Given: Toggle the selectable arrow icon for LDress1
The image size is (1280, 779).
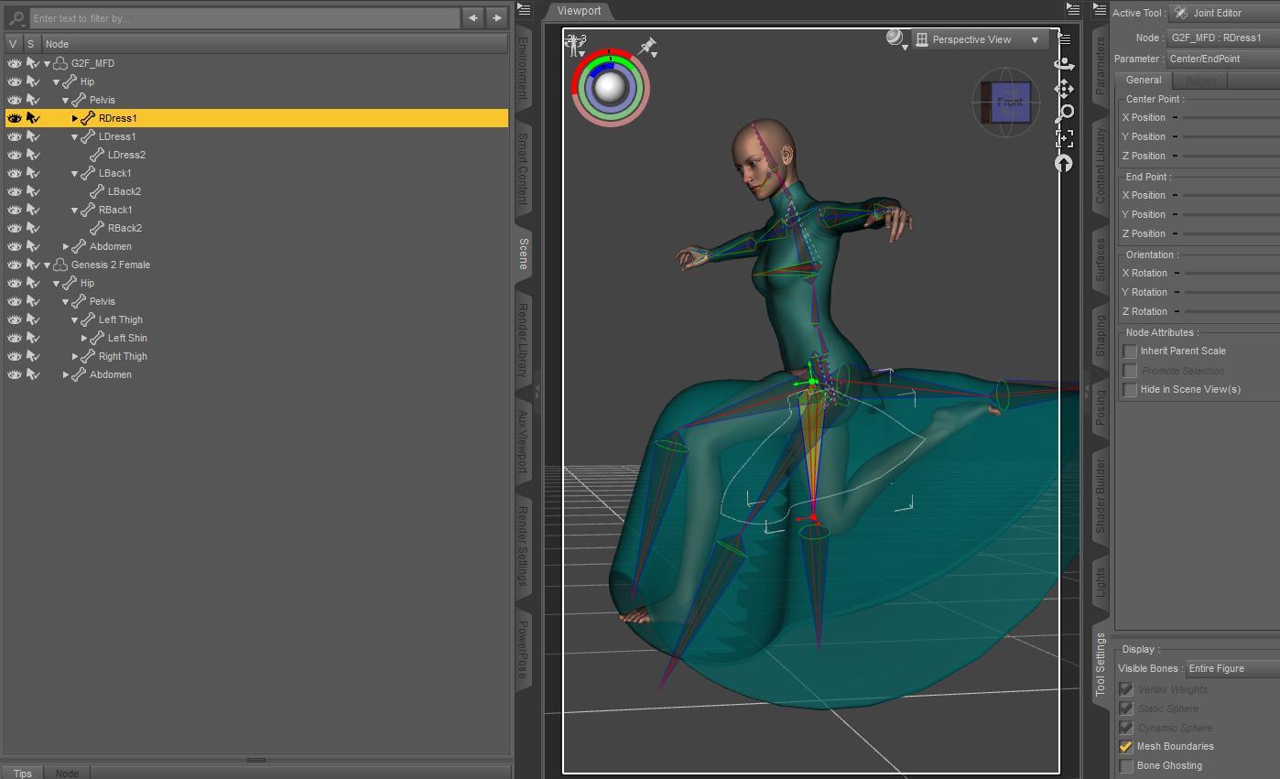Looking at the screenshot, I should coord(33,136).
